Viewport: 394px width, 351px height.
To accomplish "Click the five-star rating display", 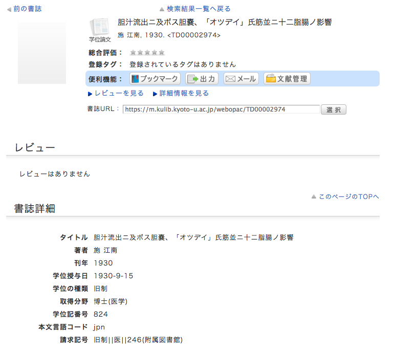I will tap(147, 53).
